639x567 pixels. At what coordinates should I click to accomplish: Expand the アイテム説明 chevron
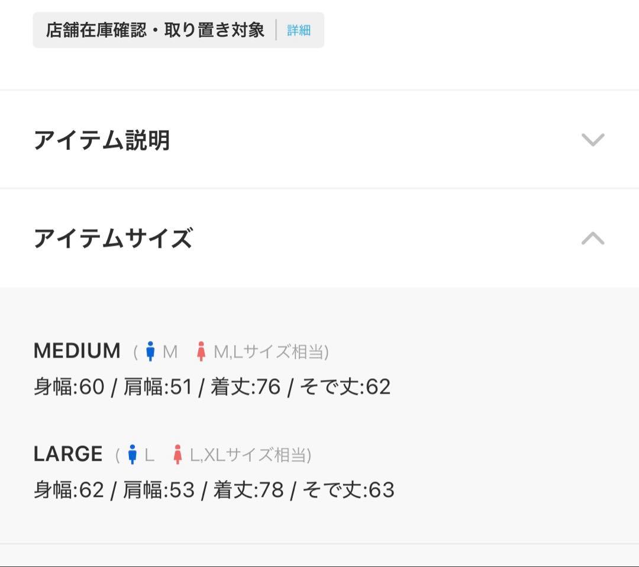592,140
